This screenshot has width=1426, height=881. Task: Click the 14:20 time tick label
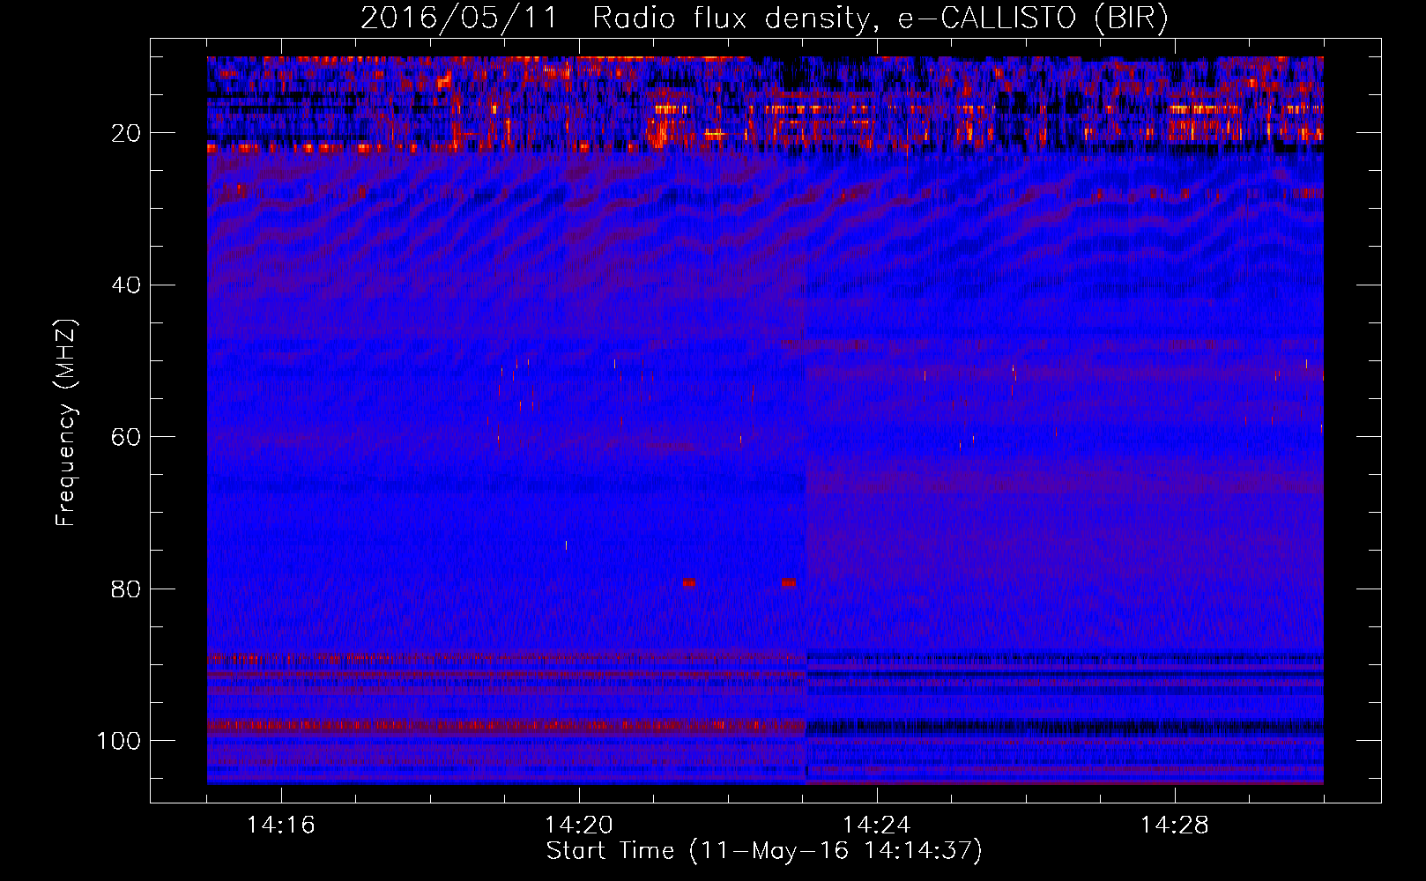click(x=579, y=825)
